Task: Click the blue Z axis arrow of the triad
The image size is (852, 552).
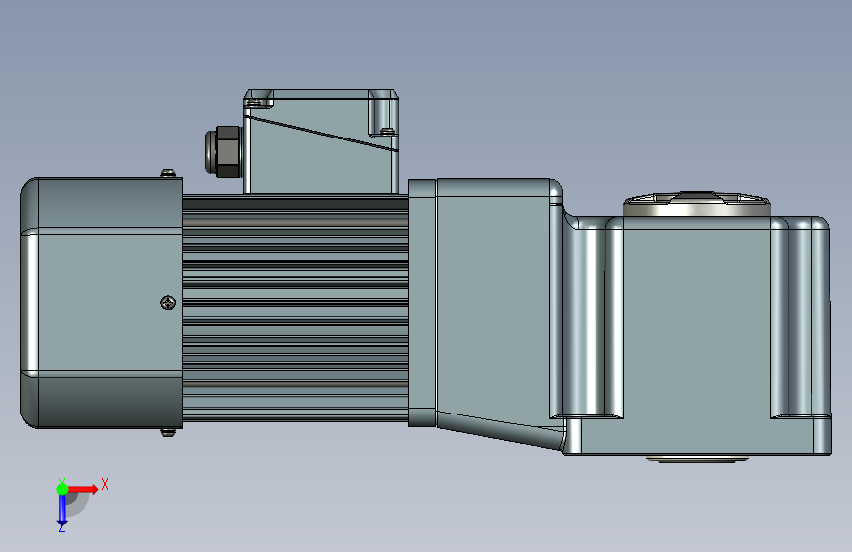Action: [62, 510]
